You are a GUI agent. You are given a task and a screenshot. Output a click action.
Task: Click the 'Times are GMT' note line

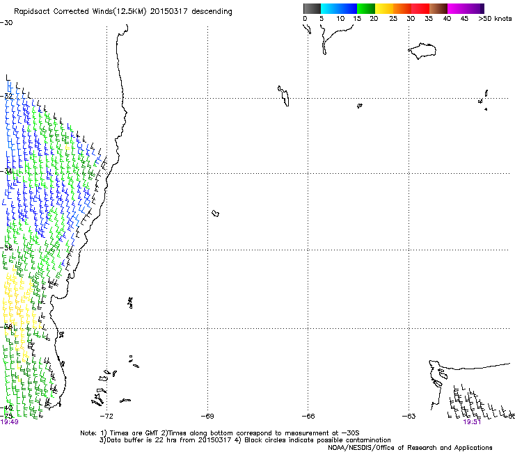[x=219, y=433]
